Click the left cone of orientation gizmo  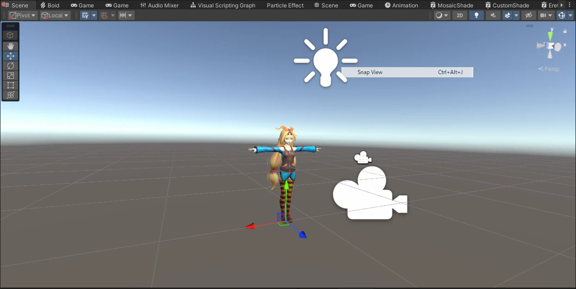pos(541,45)
